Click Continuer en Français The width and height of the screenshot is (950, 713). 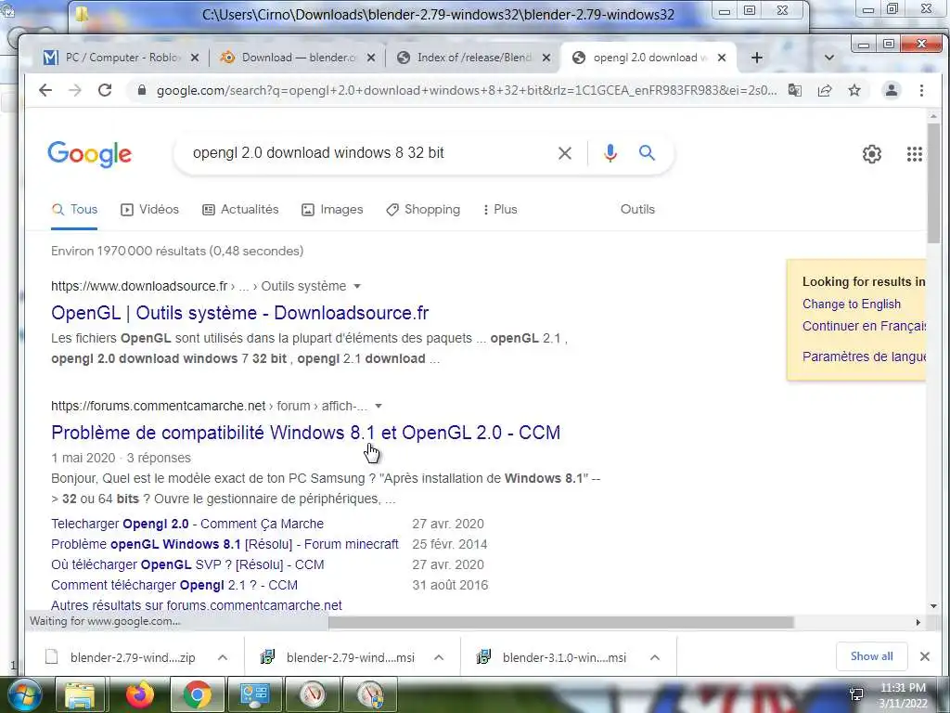(864, 326)
